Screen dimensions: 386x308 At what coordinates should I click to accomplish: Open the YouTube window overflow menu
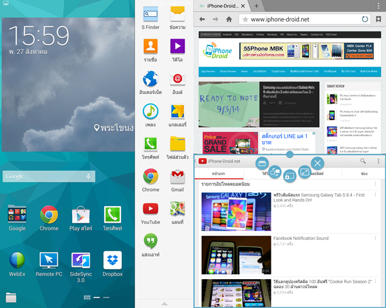pyautogui.click(x=378, y=161)
